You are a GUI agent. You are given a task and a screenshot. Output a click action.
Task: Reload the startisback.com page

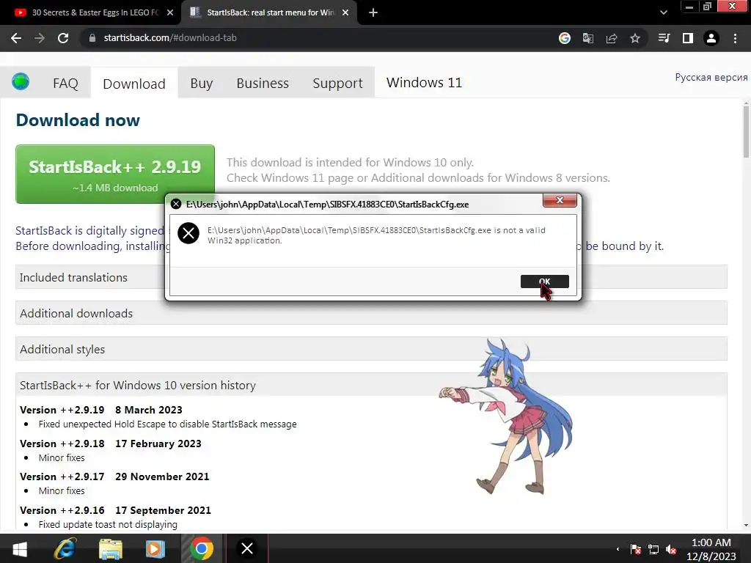point(63,38)
